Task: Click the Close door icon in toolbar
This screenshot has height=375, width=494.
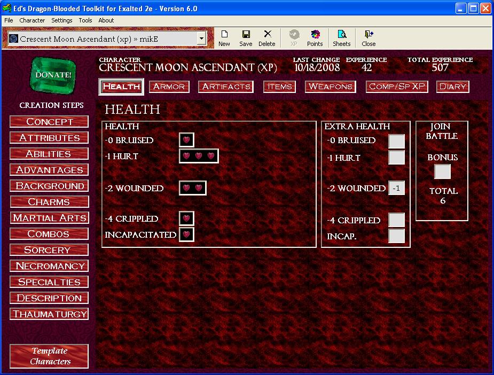Action: 368,38
